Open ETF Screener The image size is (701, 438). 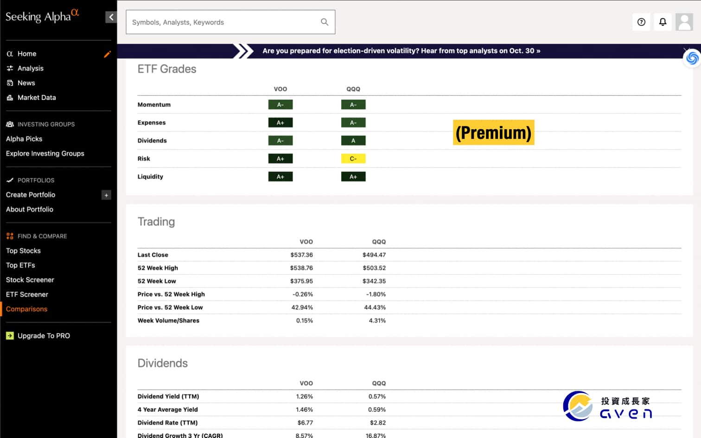pyautogui.click(x=27, y=294)
